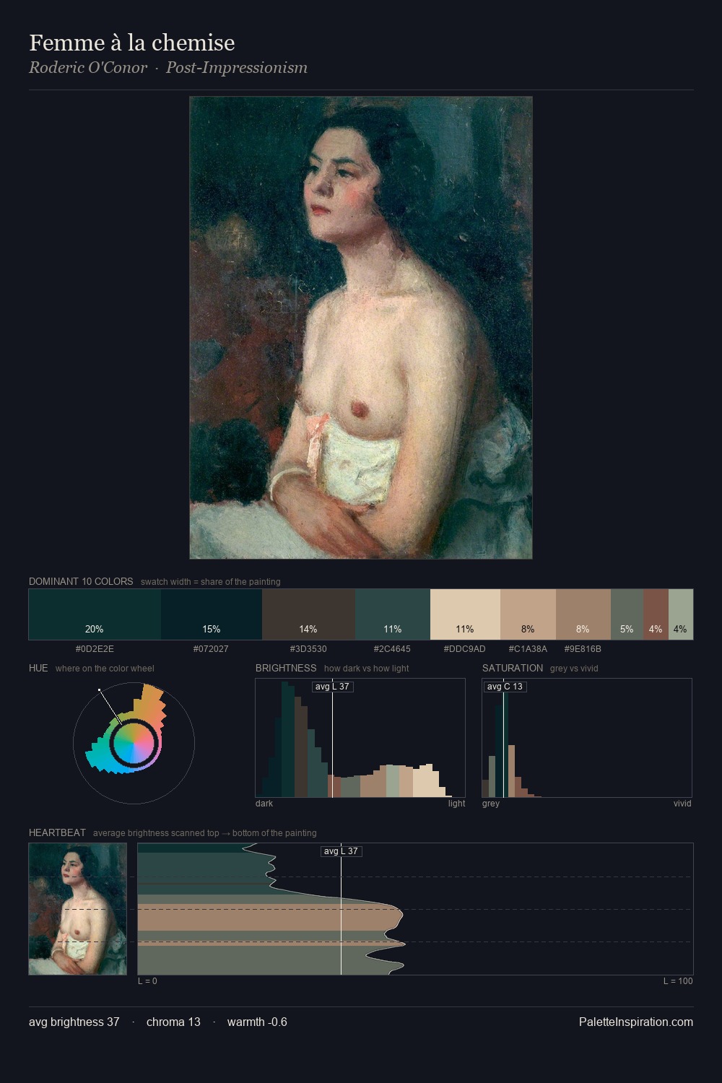The height and width of the screenshot is (1083, 722).
Task: Click the 'avg L 37' heartbeat chart label
Action: click(x=341, y=851)
